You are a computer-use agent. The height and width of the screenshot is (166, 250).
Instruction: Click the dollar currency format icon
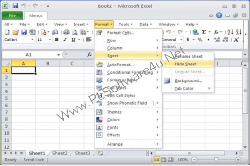[188, 39]
